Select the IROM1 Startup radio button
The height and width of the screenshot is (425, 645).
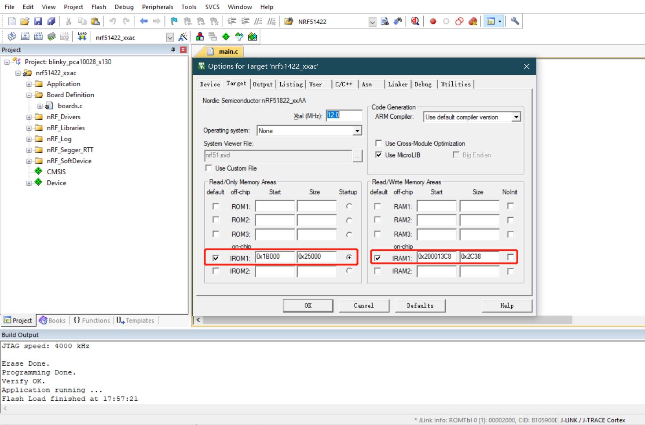pos(349,257)
